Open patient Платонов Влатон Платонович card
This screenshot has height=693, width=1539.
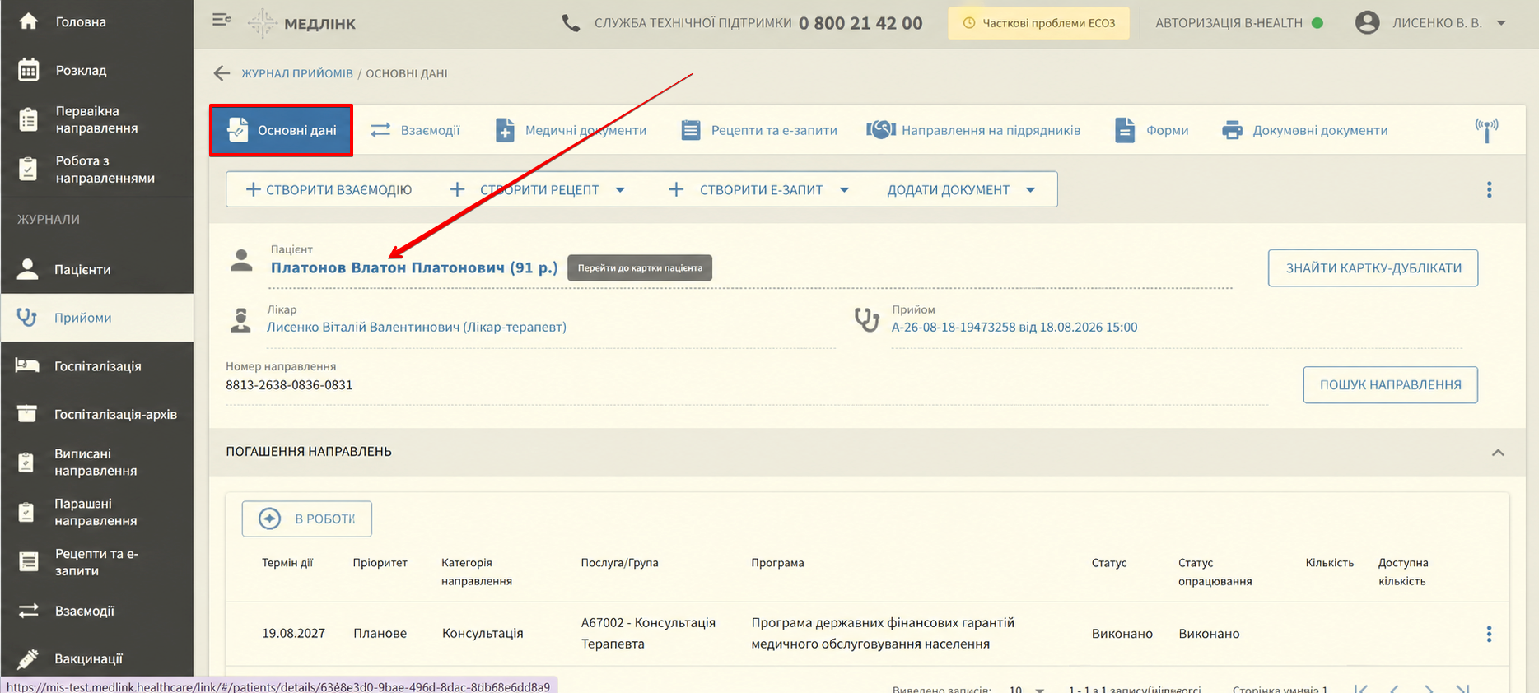[x=414, y=267]
